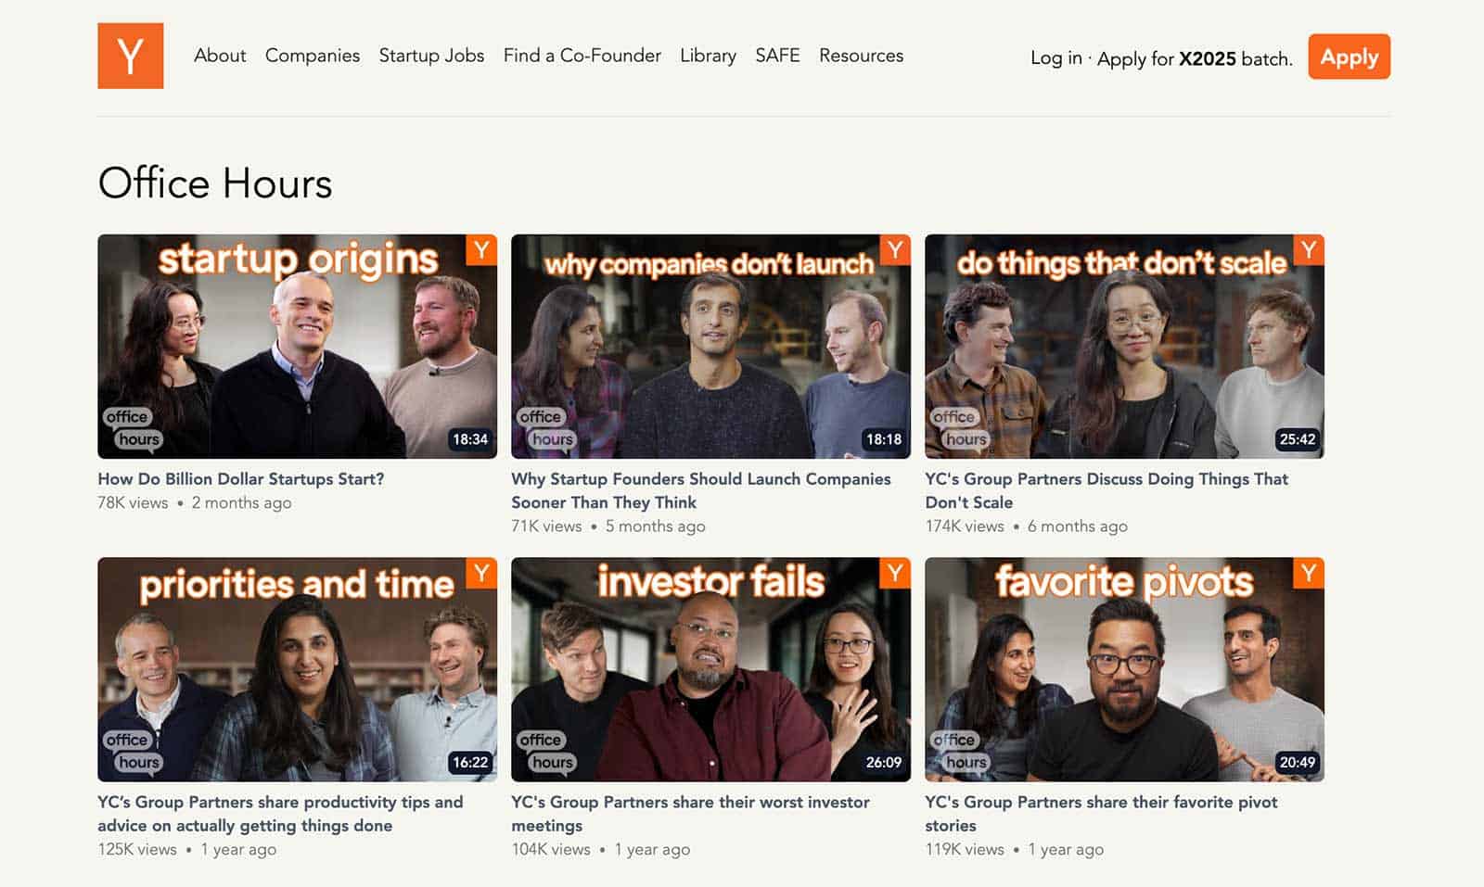Click the Log in link
1484x887 pixels.
(1056, 58)
